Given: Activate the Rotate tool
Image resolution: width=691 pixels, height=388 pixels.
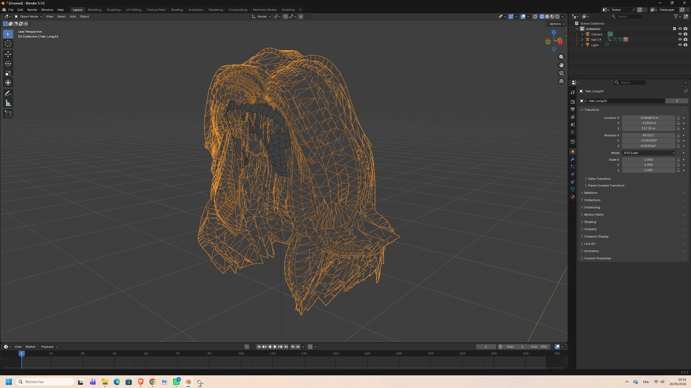Looking at the screenshot, I should click(x=8, y=64).
